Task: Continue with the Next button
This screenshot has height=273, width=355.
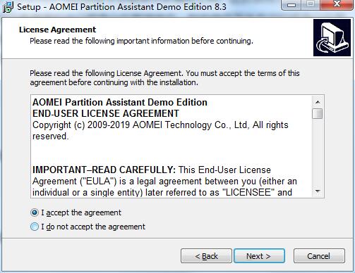Action: [x=259, y=256]
